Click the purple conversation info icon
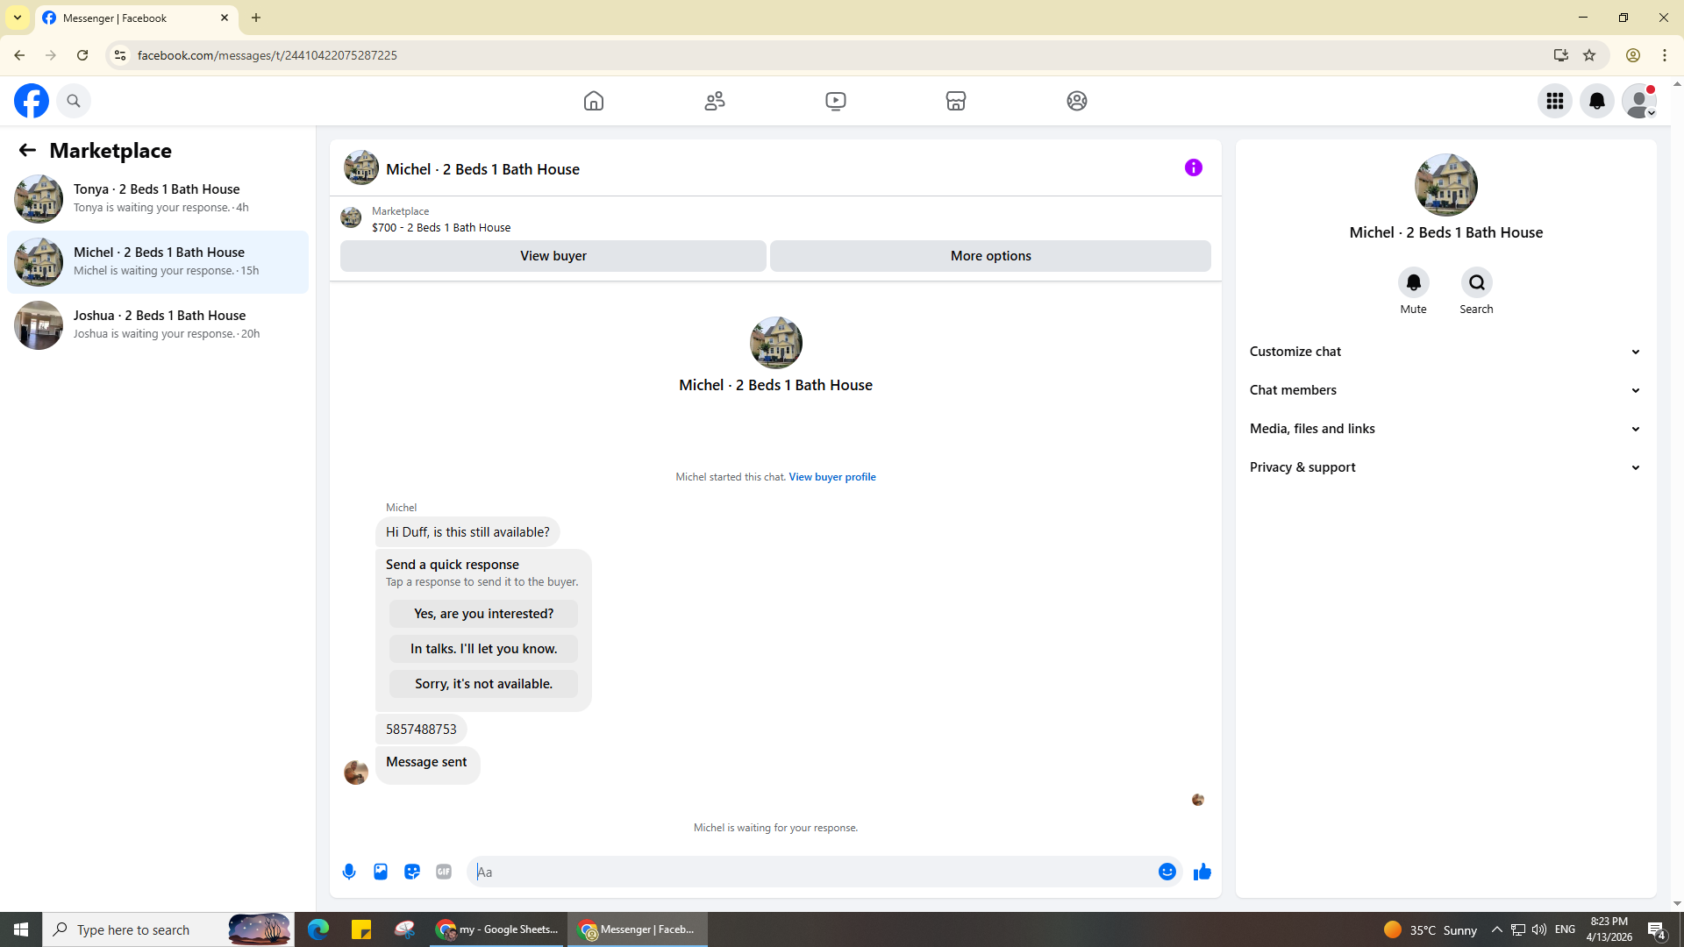Image resolution: width=1684 pixels, height=947 pixels. (1194, 167)
